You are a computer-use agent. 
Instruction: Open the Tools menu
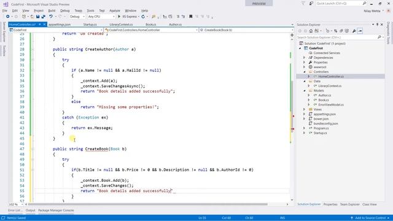[x=90, y=10]
